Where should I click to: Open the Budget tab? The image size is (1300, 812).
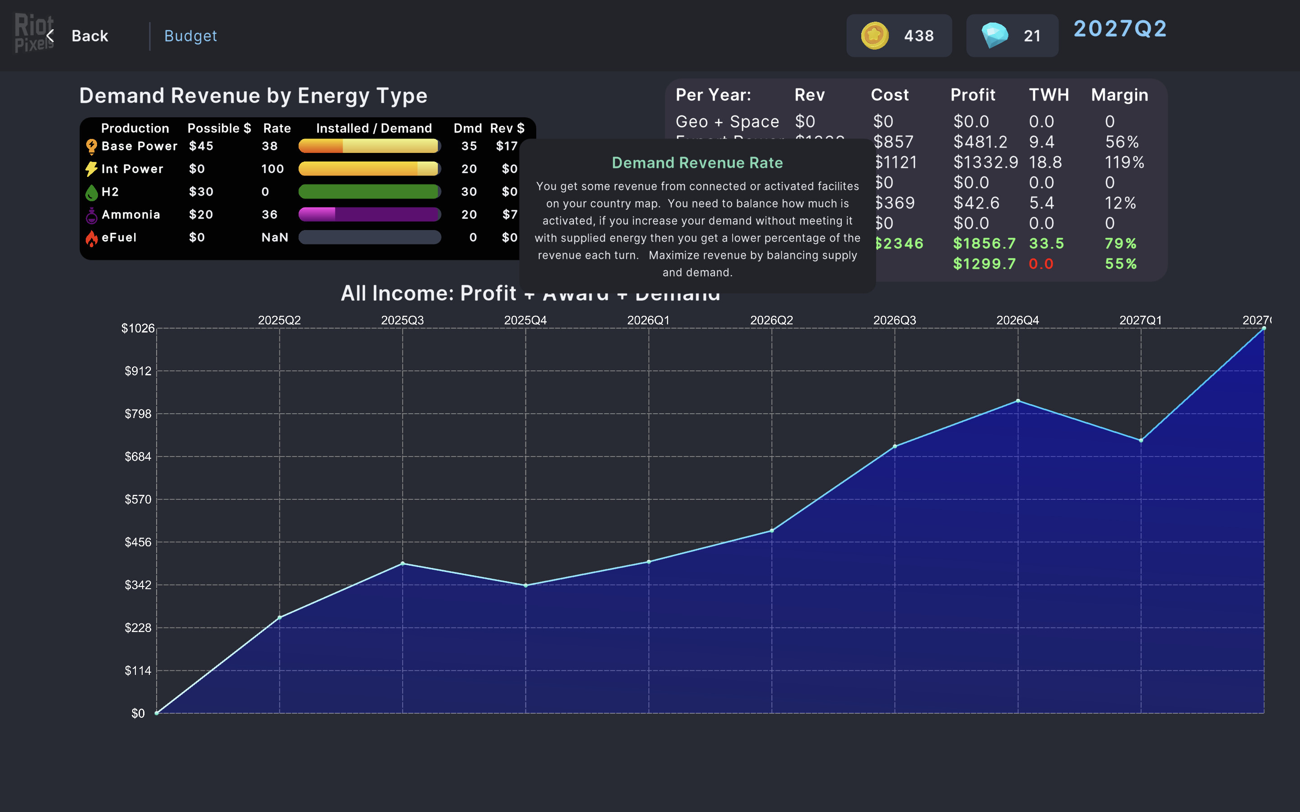pos(190,36)
